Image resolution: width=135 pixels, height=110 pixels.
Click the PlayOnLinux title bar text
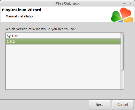point(67,3)
